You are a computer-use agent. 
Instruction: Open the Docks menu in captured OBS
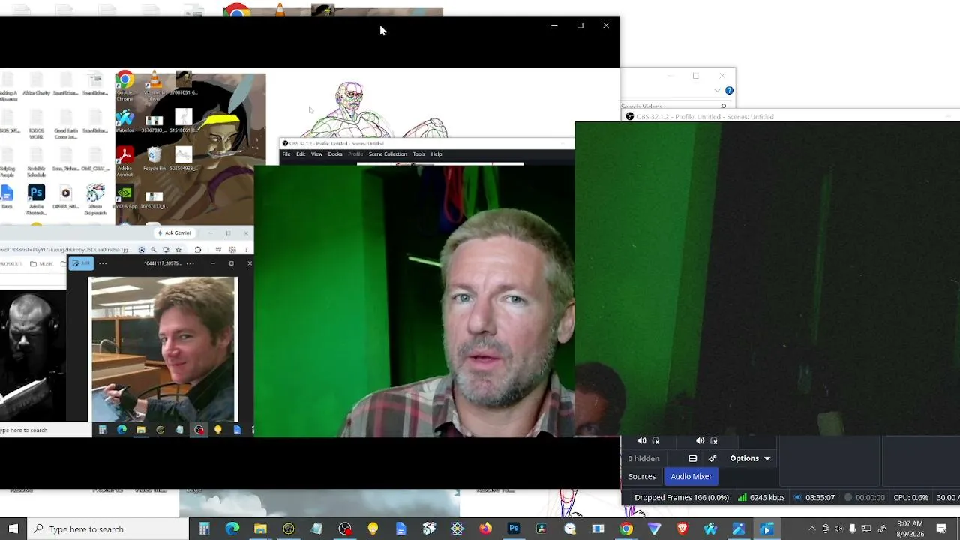335,154
